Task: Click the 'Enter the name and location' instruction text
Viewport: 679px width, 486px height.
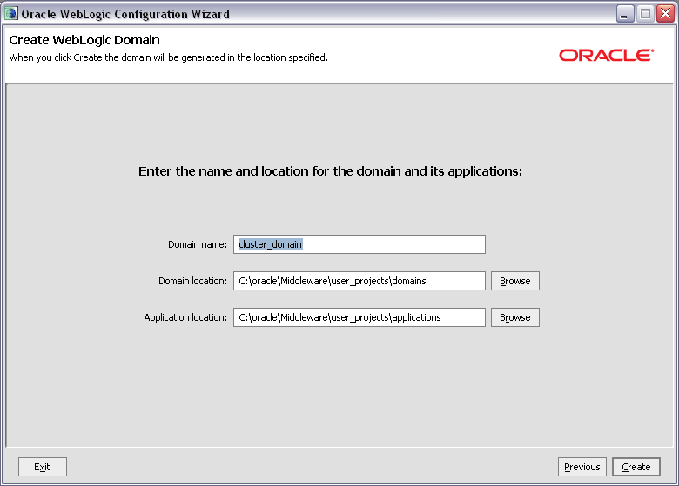Action: [331, 171]
